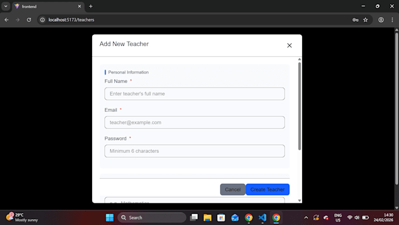The height and width of the screenshot is (225, 399).
Task: Show hidden system tray icons
Action: (306, 217)
